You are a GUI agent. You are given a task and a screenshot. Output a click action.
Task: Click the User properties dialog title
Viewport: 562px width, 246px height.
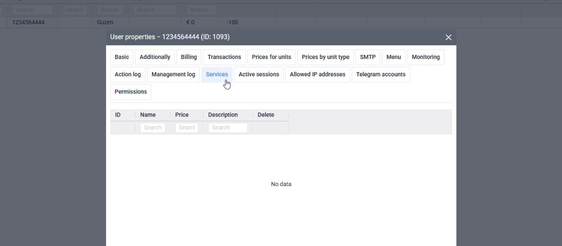click(170, 37)
